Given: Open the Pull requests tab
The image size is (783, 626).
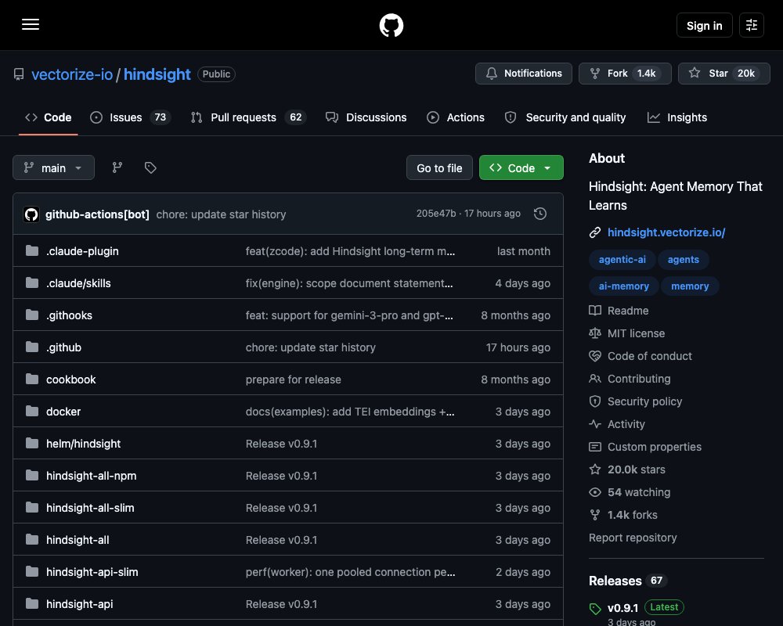Looking at the screenshot, I should [249, 117].
